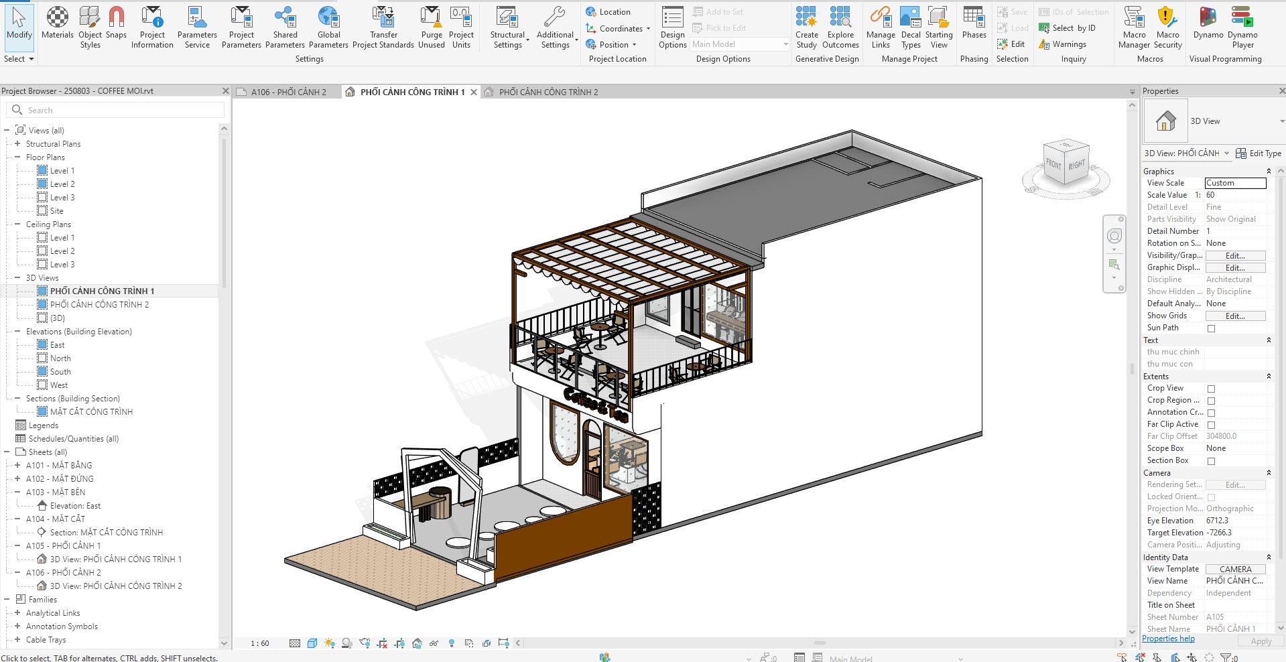Click Visual Style icon in view control bar
This screenshot has width=1286, height=662.
312,643
